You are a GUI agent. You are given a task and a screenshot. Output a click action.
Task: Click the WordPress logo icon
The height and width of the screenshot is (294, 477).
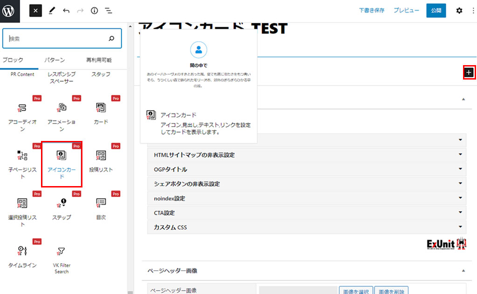tap(10, 11)
